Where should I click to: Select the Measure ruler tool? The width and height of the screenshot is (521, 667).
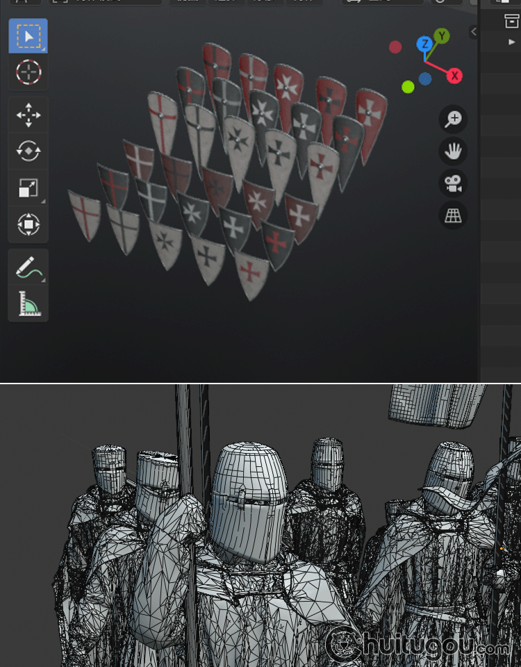coord(28,304)
